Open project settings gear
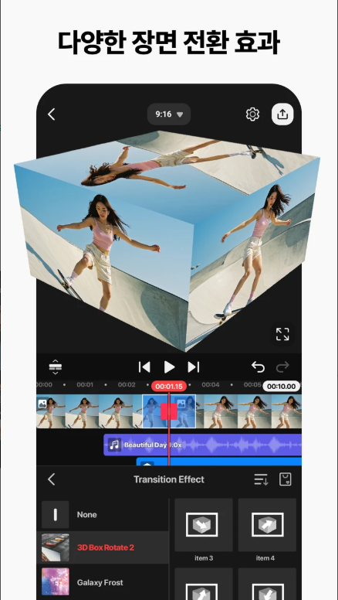 click(252, 114)
